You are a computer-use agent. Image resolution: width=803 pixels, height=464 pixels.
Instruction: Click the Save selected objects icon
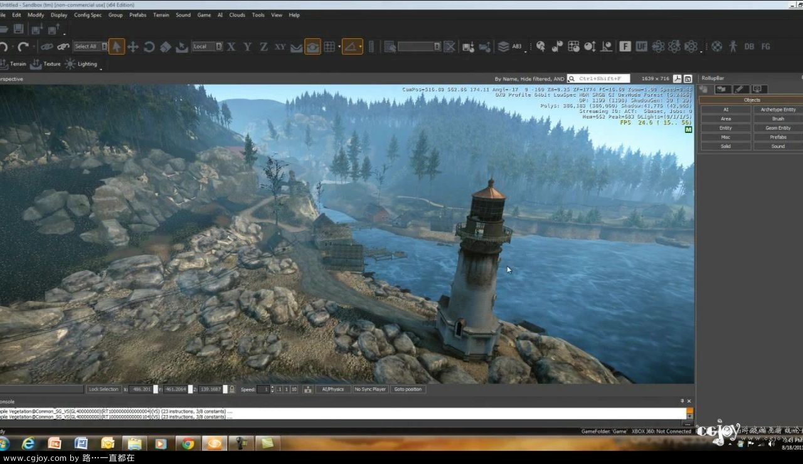(468, 46)
